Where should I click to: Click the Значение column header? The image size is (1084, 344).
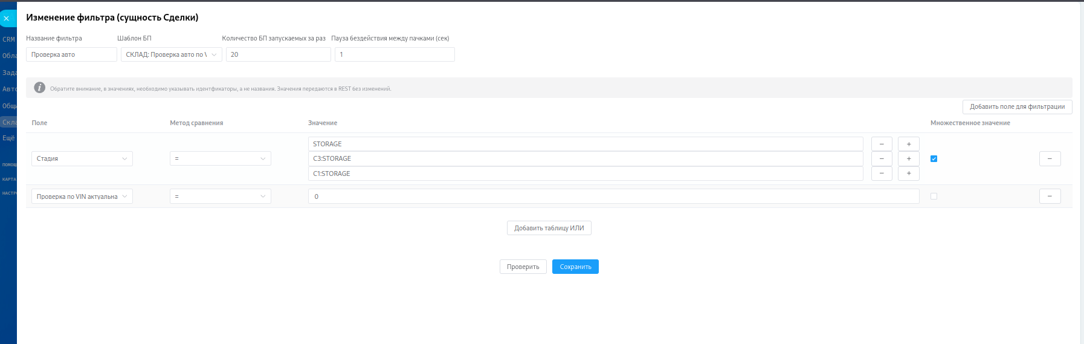323,123
